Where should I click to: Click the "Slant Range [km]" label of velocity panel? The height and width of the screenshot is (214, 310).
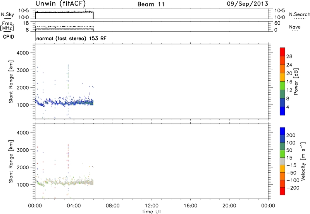[11, 161]
